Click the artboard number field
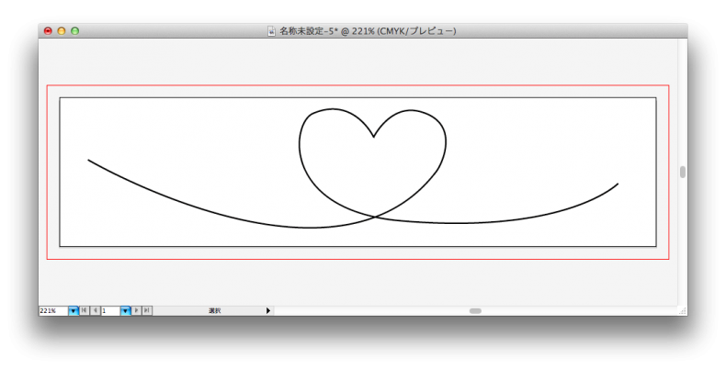The height and width of the screenshot is (369, 726). (110, 311)
